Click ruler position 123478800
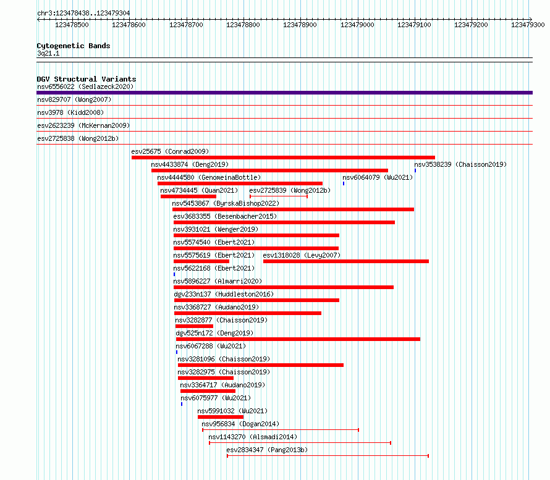The width and height of the screenshot is (550, 480). (243, 25)
